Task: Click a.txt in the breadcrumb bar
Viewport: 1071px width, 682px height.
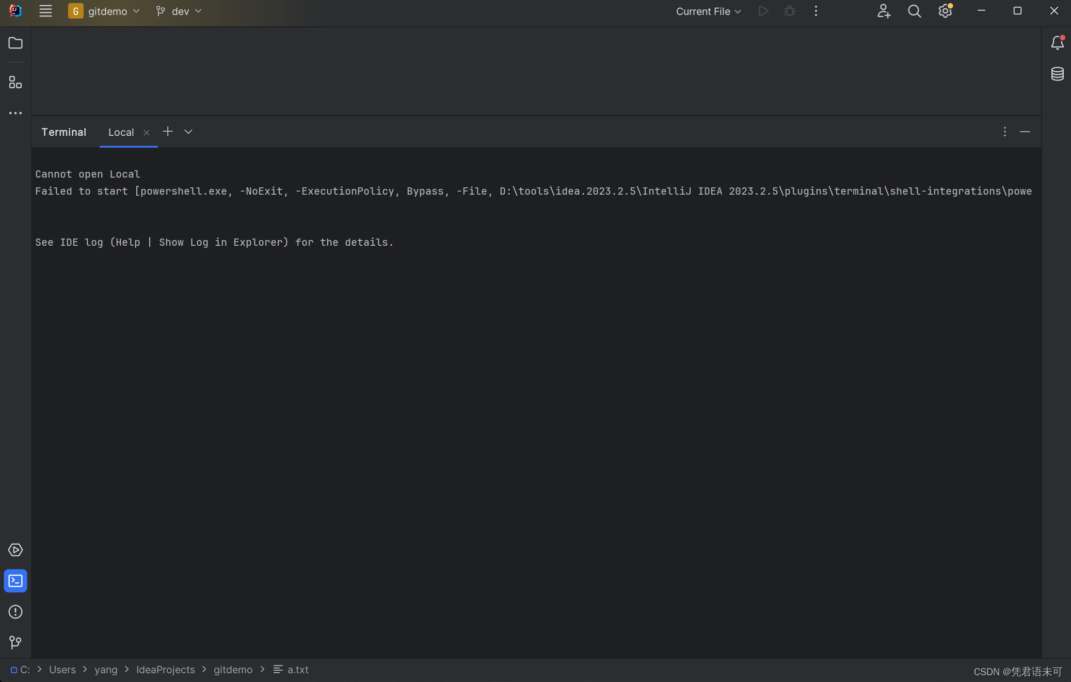Action: [297, 670]
